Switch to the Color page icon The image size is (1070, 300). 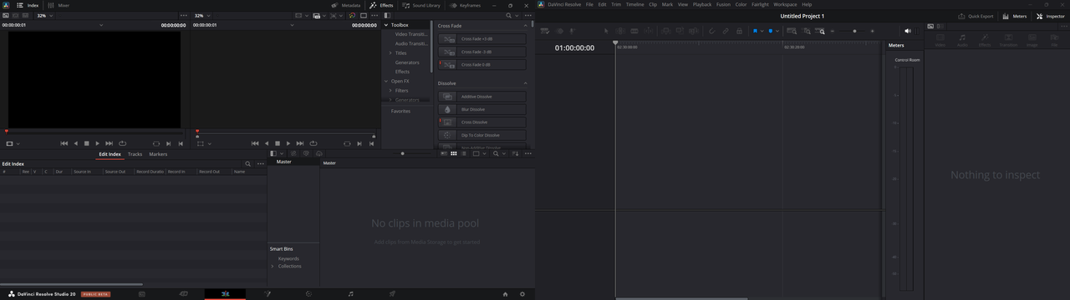point(308,293)
